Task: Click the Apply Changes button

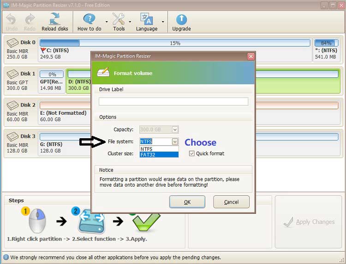Action: point(309,222)
